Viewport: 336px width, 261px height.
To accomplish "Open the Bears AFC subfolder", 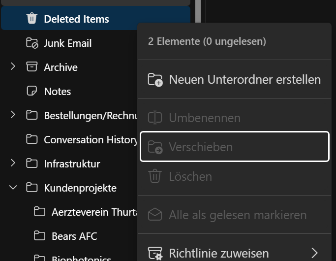I will [x=74, y=236].
